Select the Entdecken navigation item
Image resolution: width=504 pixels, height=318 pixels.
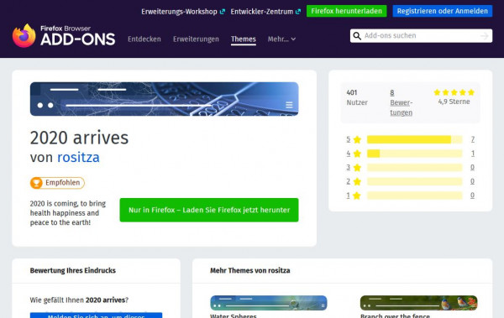(x=144, y=39)
